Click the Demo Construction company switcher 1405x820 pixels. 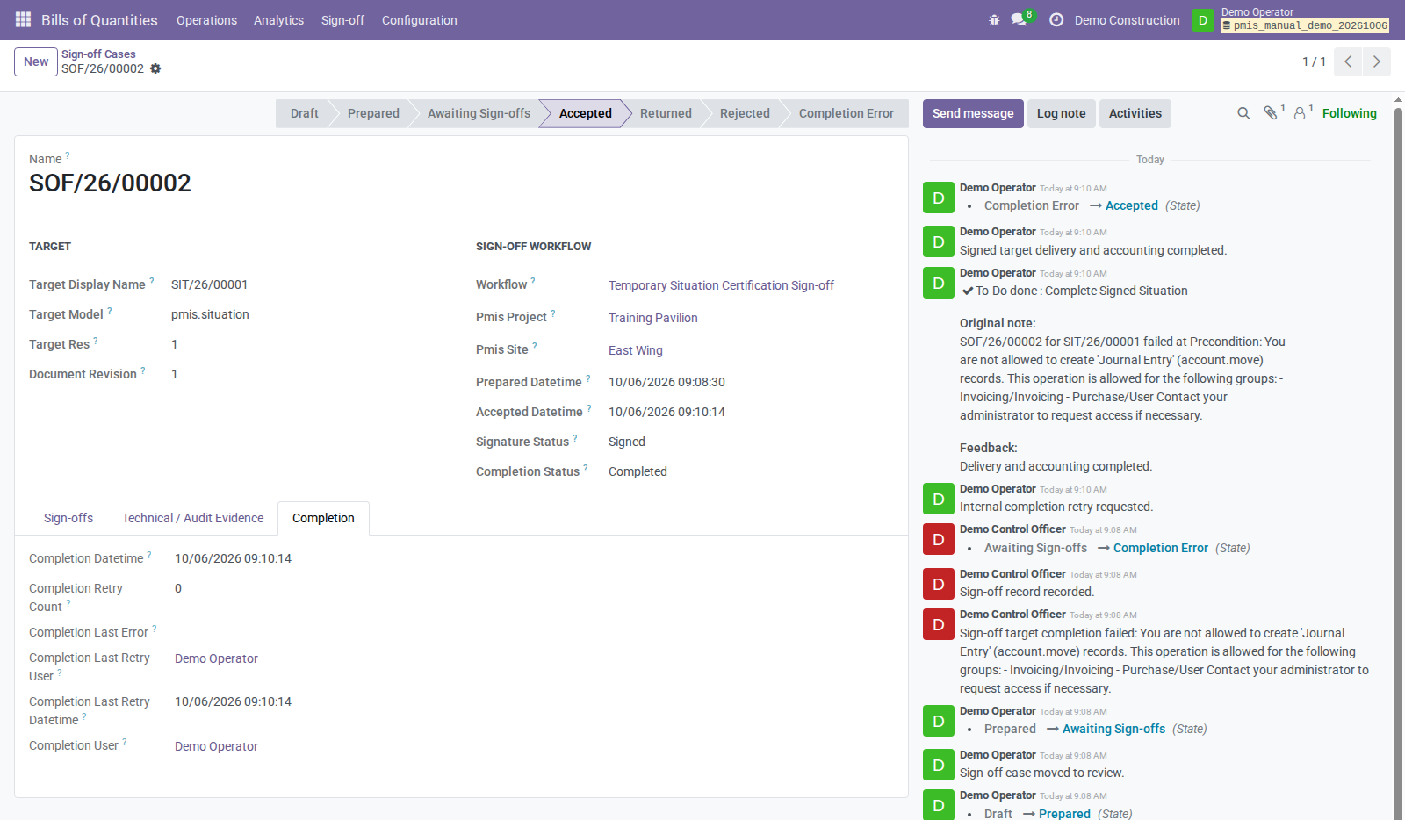pos(1127,20)
